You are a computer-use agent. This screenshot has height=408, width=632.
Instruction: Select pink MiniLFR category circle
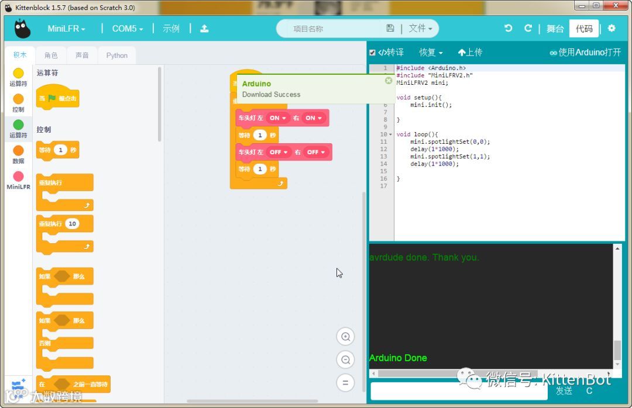tap(18, 176)
